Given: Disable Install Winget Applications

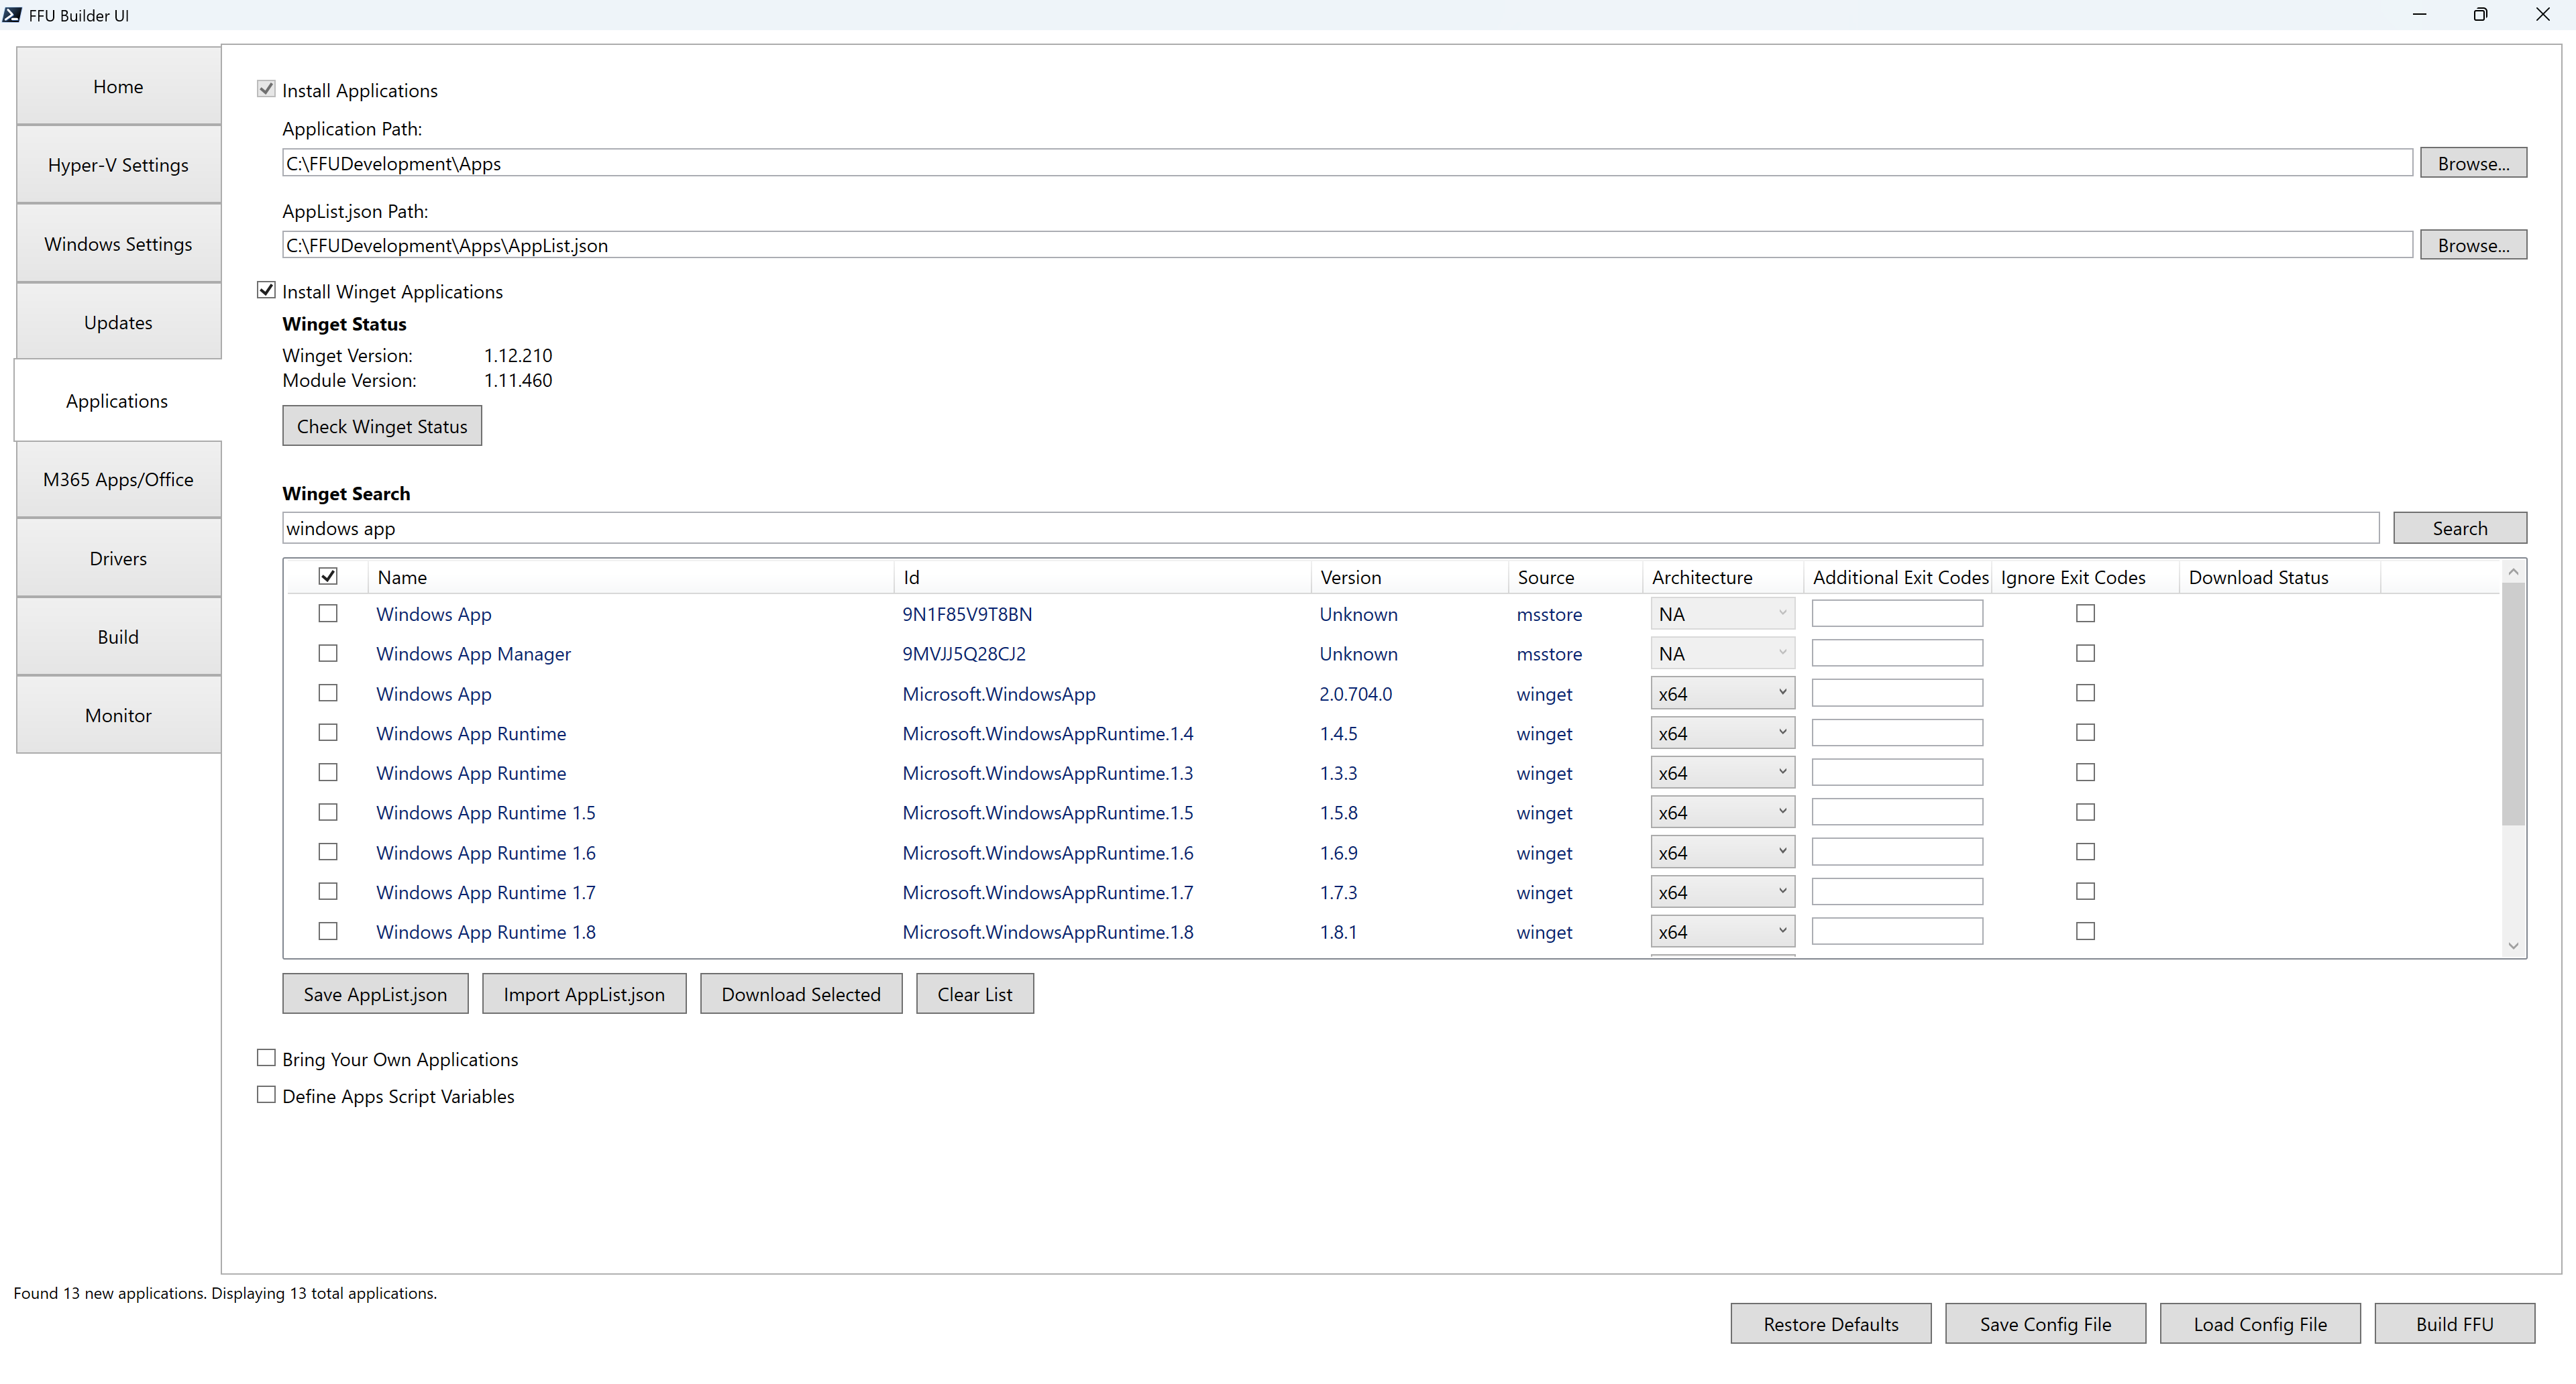Looking at the screenshot, I should (x=265, y=289).
